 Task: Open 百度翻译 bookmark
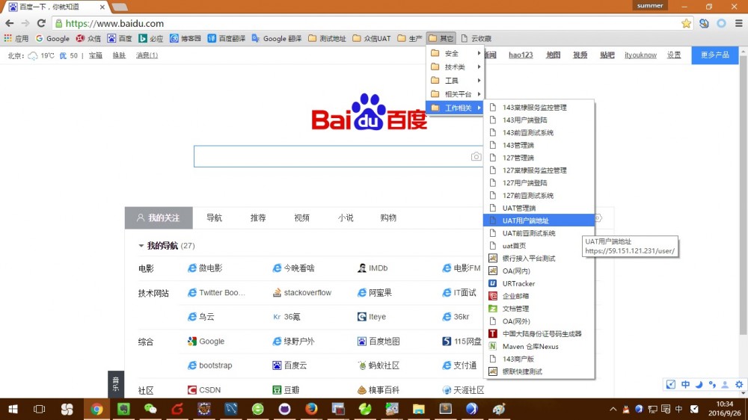point(227,38)
